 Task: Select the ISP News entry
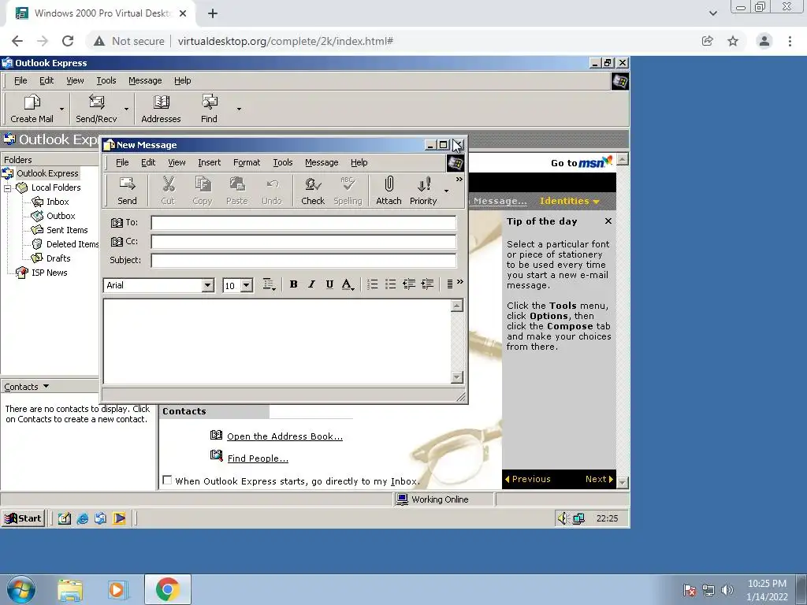pyautogui.click(x=49, y=273)
